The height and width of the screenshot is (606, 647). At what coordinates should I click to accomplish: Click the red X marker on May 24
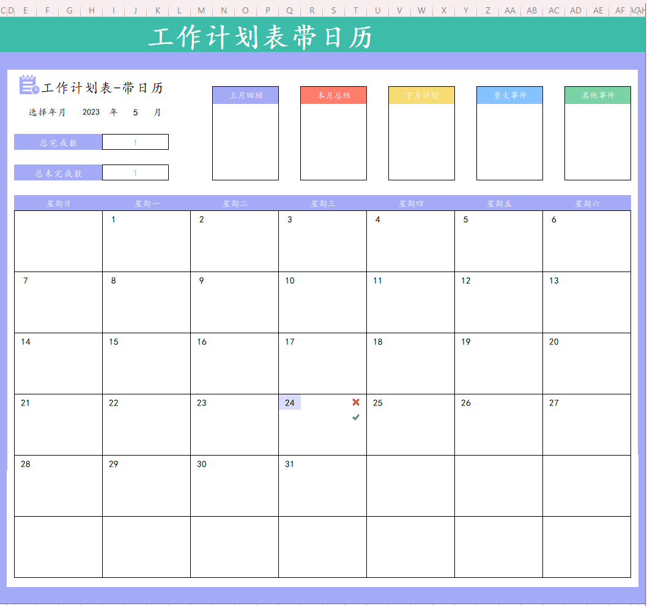pos(355,402)
